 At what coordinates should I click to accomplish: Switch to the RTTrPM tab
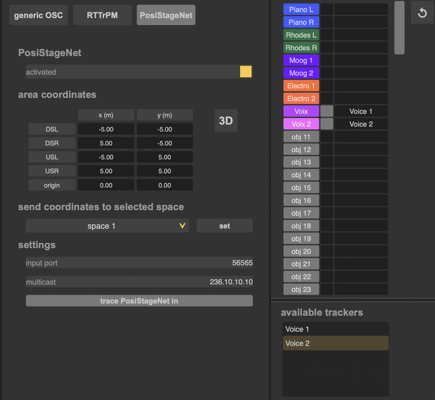pyautogui.click(x=102, y=15)
